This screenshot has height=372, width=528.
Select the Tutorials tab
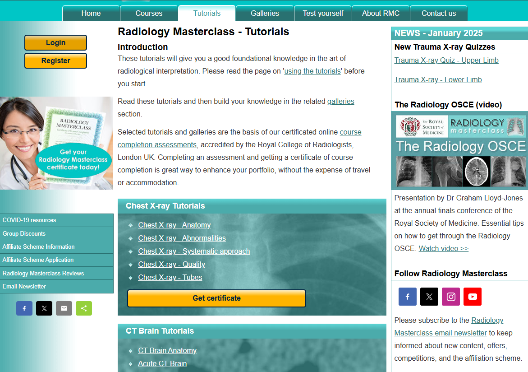(207, 14)
